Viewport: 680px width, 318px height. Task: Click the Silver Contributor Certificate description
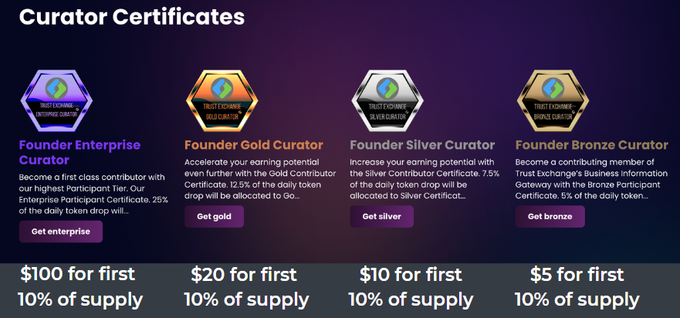point(425,179)
